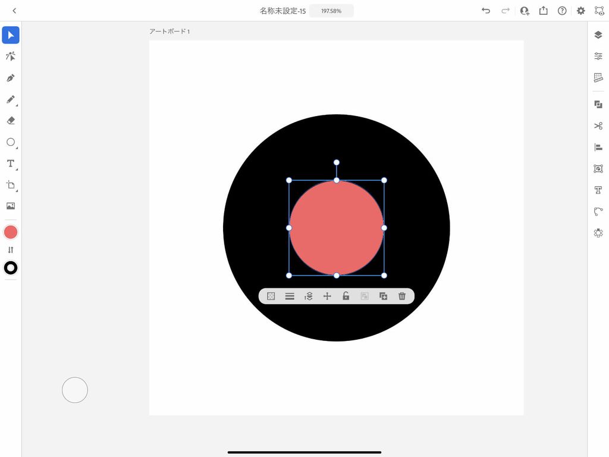The width and height of the screenshot is (609, 457).
Task: Select the Ellipse shape tool
Action: coord(11,142)
